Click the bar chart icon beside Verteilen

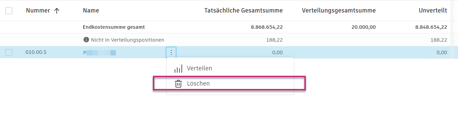tap(178, 69)
